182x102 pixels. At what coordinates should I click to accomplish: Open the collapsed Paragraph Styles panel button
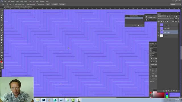[151, 17]
